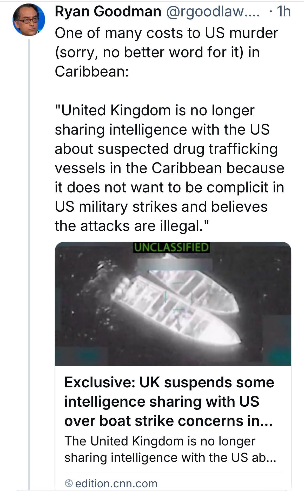Image resolution: width=304 pixels, height=491 pixels.
Task: Click the word 'Caribbean:' ending the first paragraph
Action: tap(91, 71)
